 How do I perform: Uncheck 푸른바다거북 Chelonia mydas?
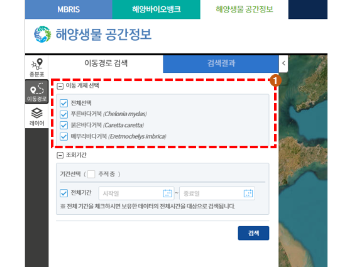(63, 114)
